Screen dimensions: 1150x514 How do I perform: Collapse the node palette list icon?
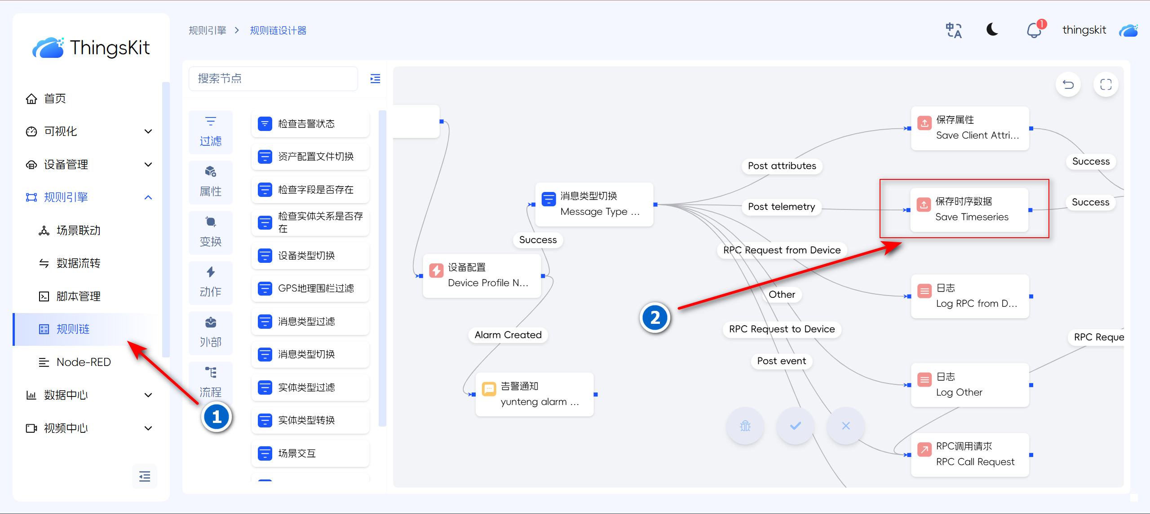[375, 79]
